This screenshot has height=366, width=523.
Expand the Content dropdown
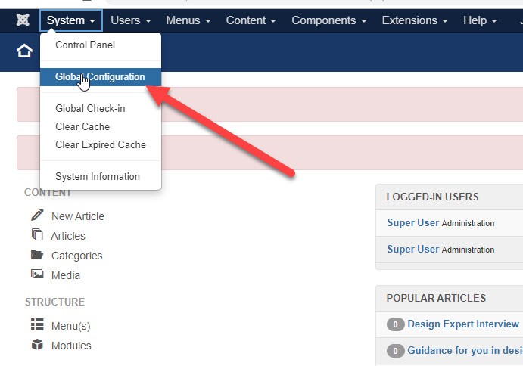tap(251, 20)
